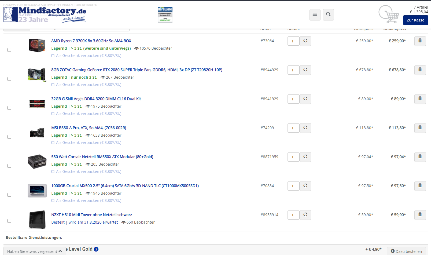Delete NZXT H510 tower from cart
Screen dimensions: 431x255
[x=420, y=215]
